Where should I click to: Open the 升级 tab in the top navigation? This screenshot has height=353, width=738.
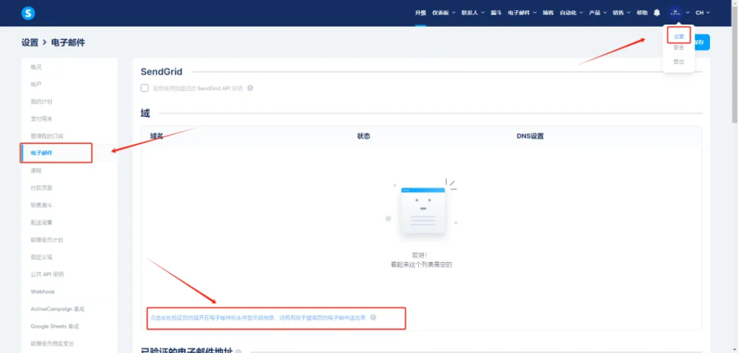(420, 13)
